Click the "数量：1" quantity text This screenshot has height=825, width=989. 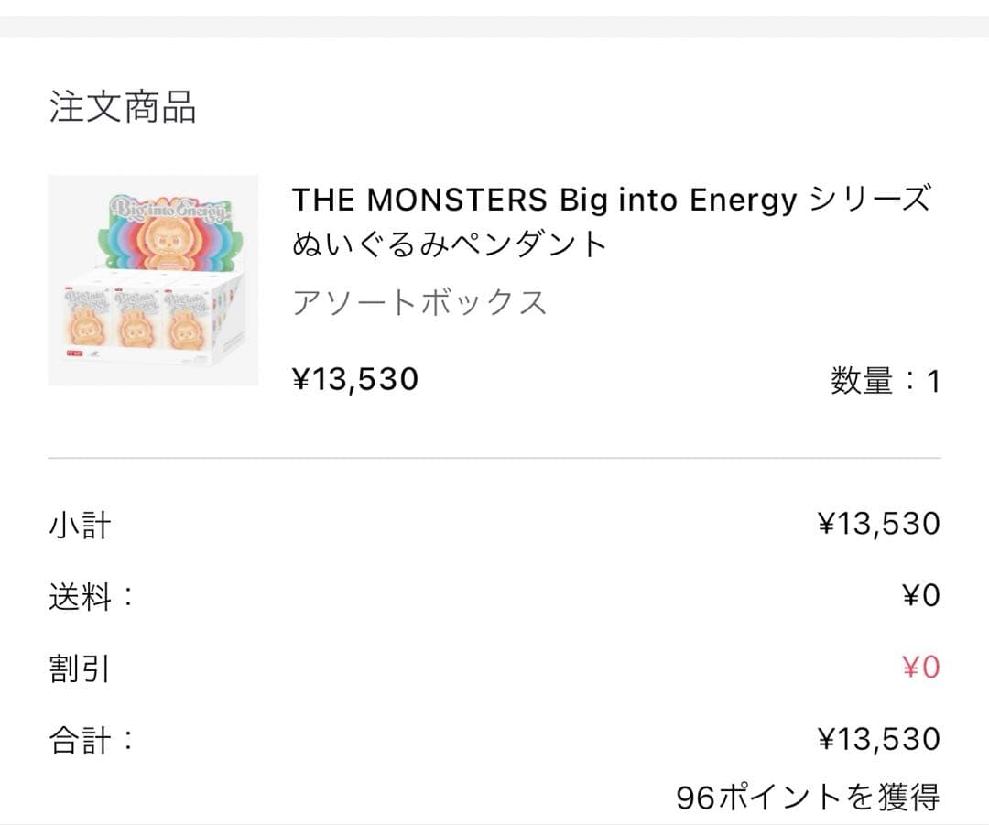pos(885,380)
